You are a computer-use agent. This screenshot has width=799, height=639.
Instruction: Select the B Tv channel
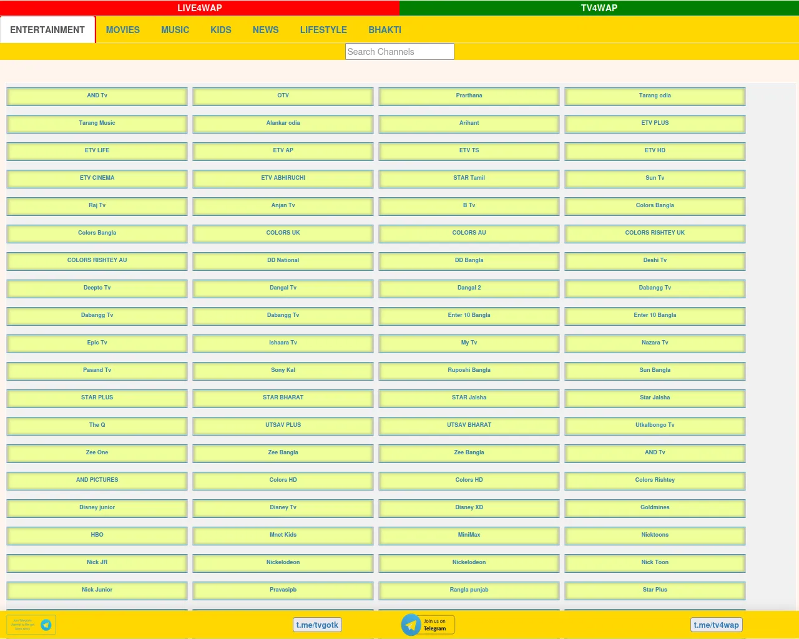(x=469, y=206)
